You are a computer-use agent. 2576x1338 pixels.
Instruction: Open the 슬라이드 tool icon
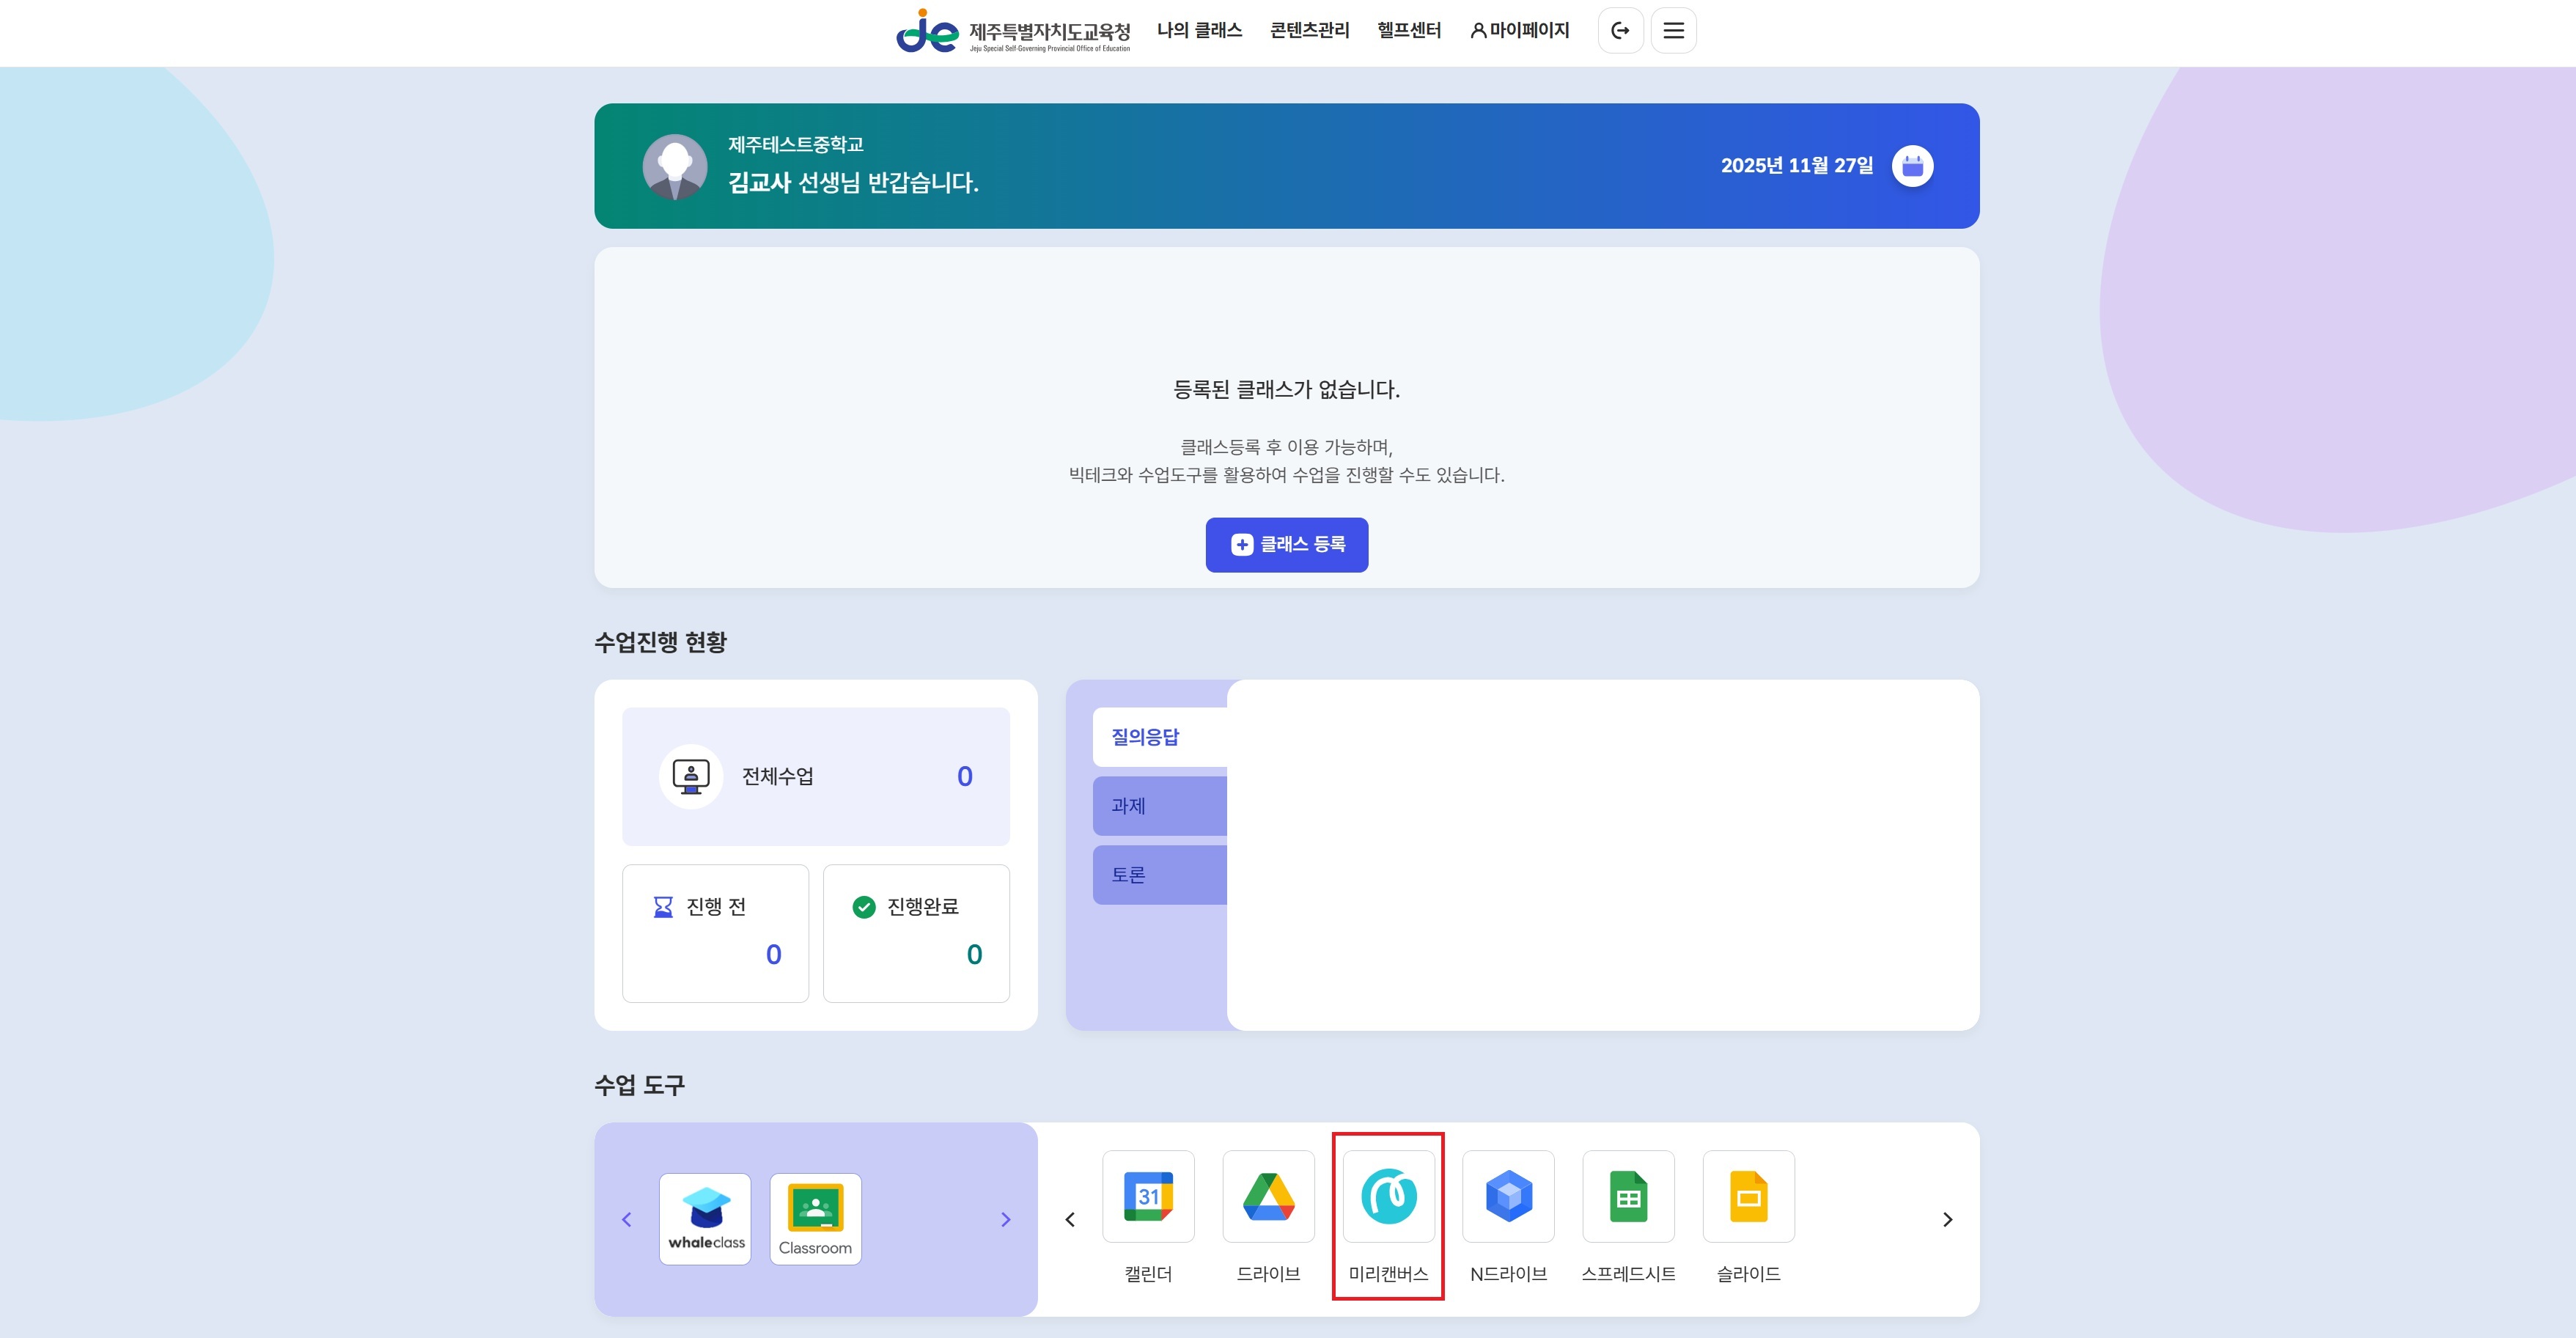click(1748, 1196)
